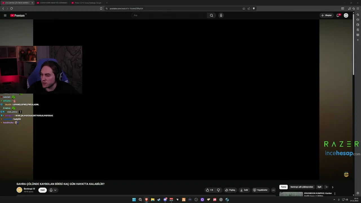Click the browser back arrow
Image resolution: width=361 pixels, height=203 pixels.
click(x=3, y=8)
